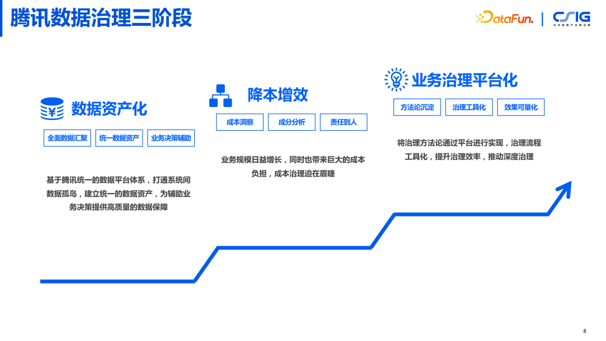Select the 统一数据资产 box

pos(119,139)
